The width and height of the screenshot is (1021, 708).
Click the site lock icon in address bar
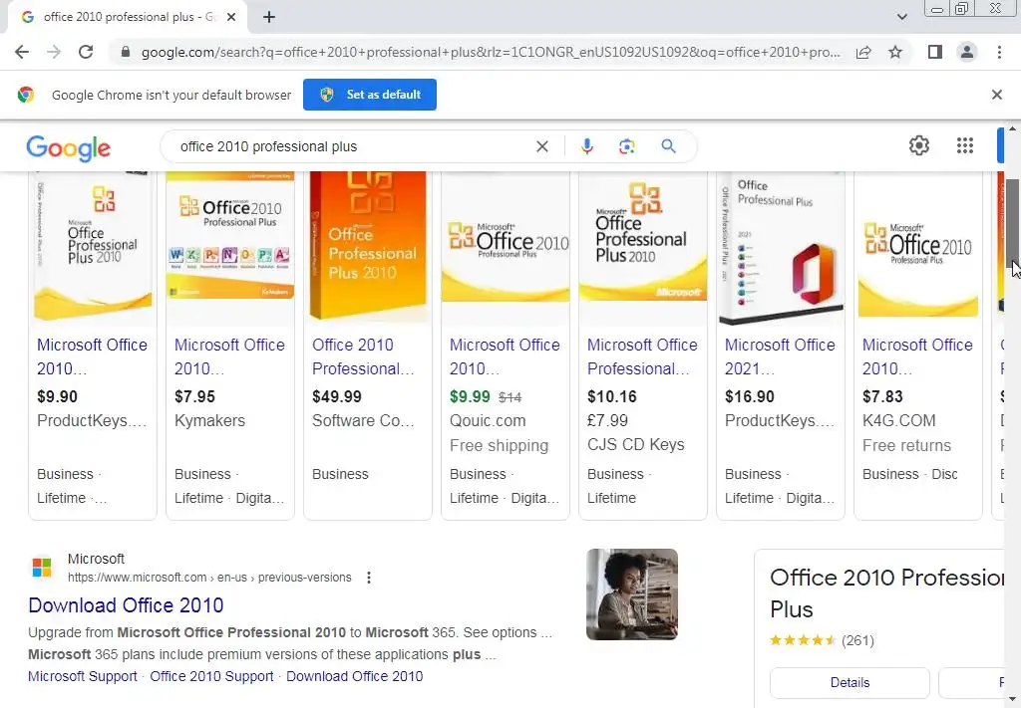[x=126, y=52]
